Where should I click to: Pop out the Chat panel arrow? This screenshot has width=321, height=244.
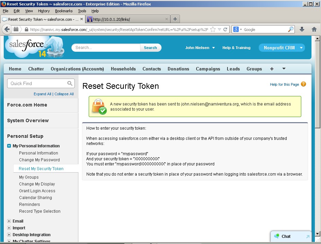[x=307, y=237]
